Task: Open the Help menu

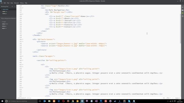Action: click(x=26, y=3)
